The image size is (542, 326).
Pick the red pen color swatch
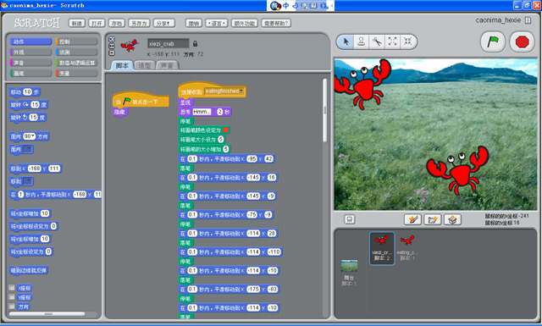(x=225, y=130)
